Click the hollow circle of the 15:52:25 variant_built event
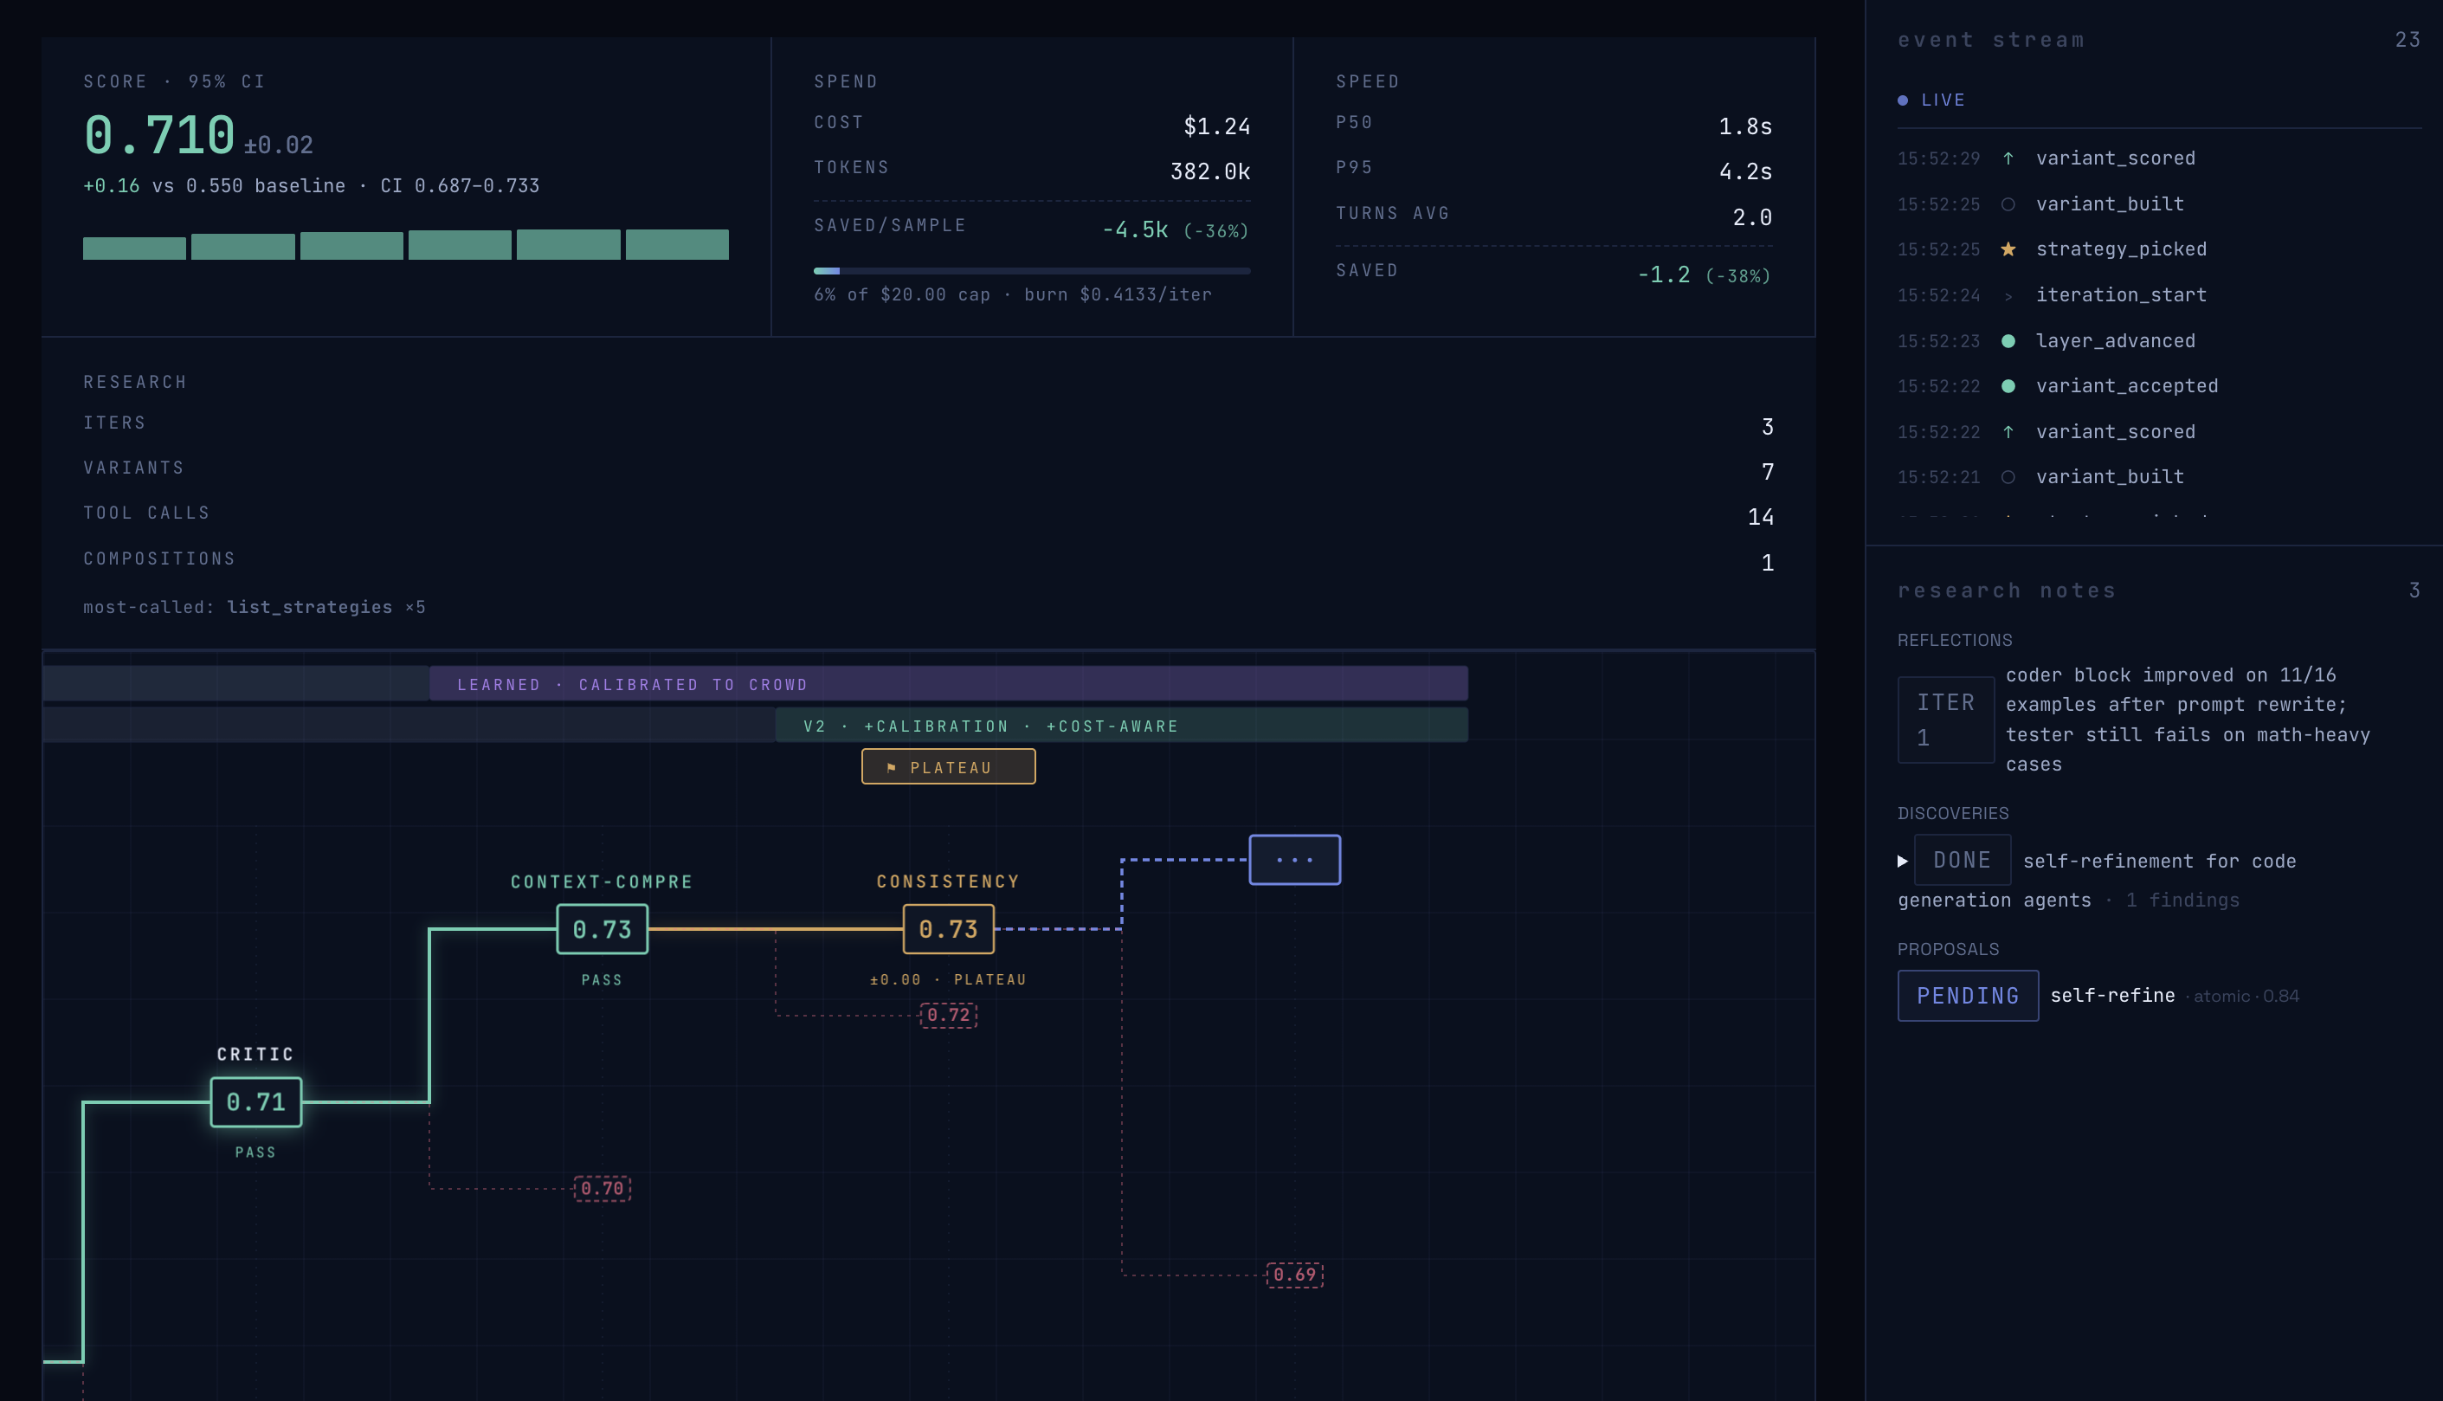Screen dimensions: 2443x1401 pos(2008,204)
